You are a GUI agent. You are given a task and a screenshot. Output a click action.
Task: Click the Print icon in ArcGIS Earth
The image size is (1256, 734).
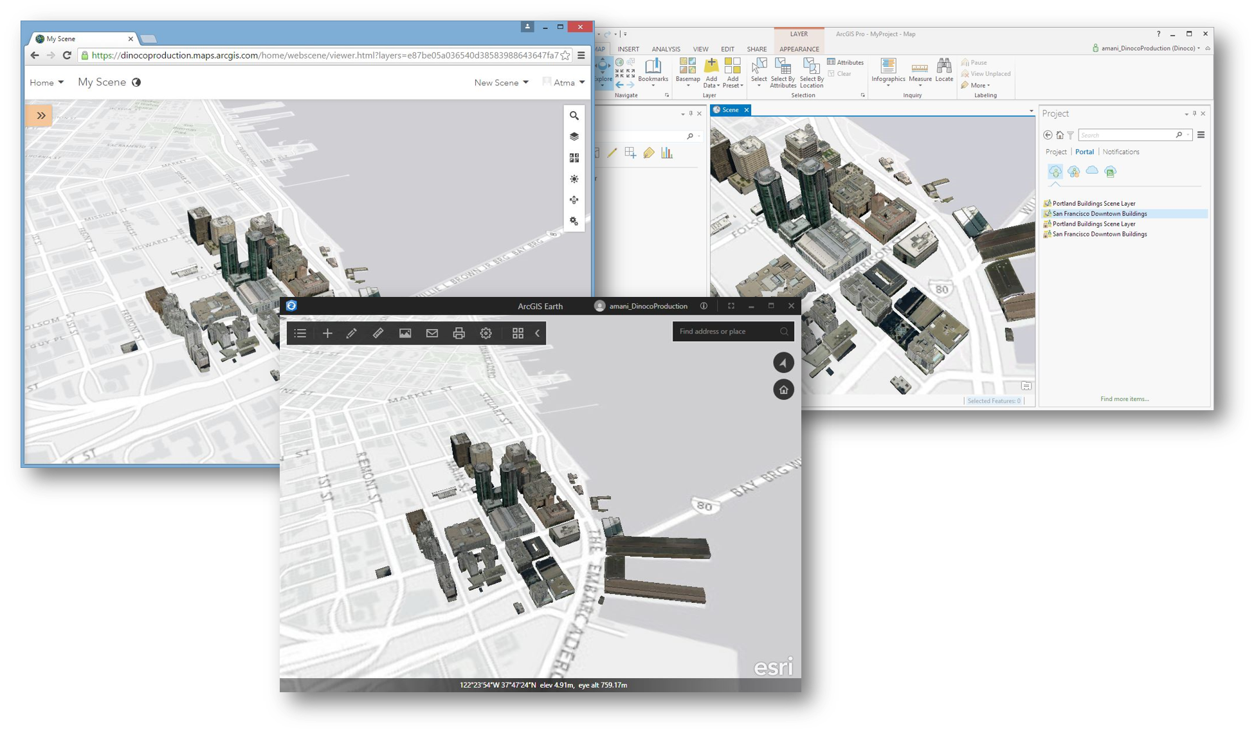click(x=459, y=333)
